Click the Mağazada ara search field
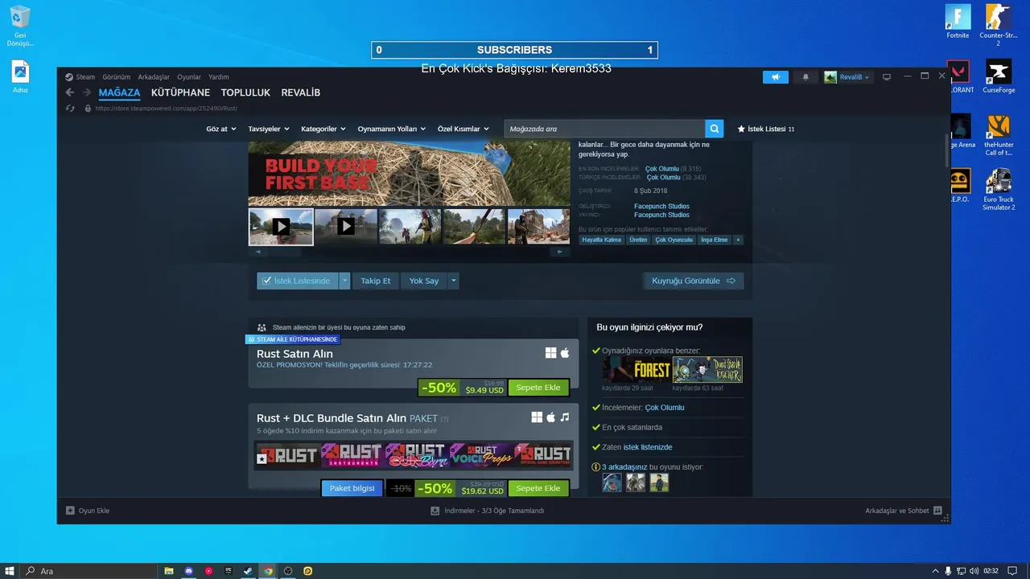 605,129
